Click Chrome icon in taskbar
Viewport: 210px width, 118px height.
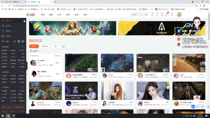8,116
